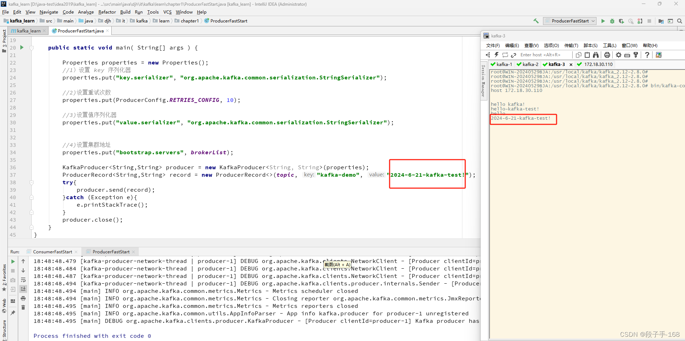
Task: Click the find binoculars icon in SecureCRT
Action: (596, 55)
